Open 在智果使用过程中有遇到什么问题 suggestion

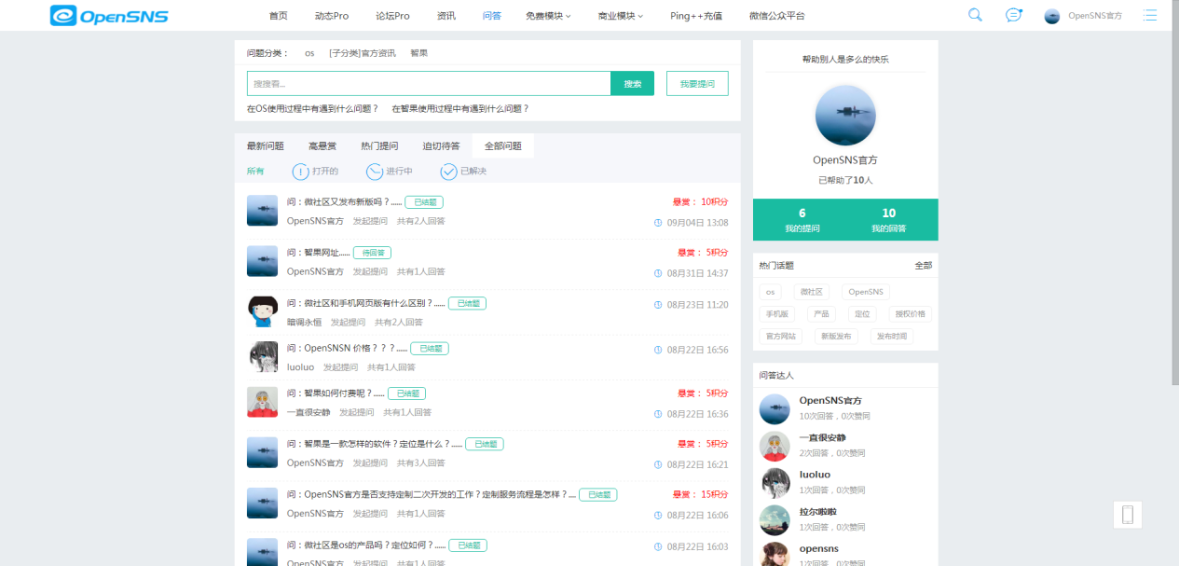click(460, 109)
